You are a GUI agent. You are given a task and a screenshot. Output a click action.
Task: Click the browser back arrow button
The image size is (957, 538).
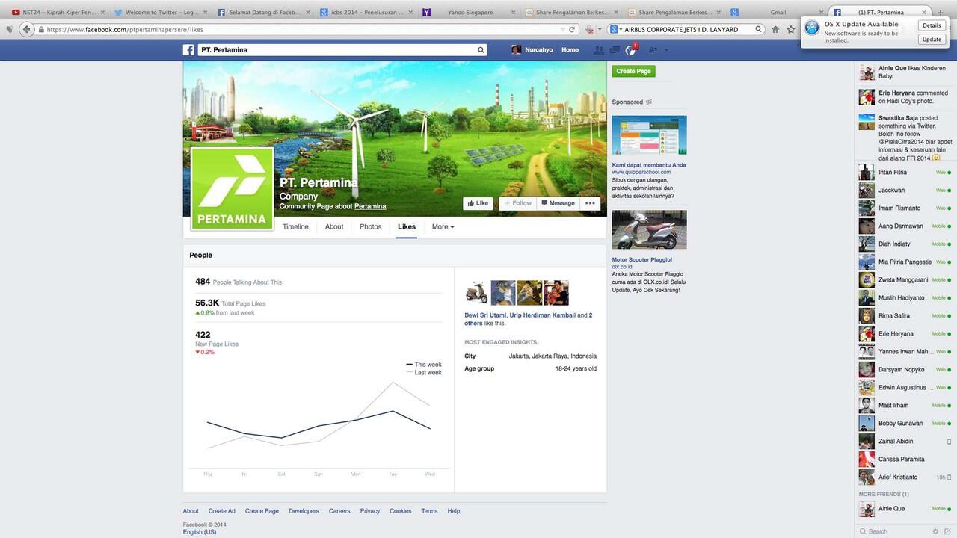(x=27, y=29)
